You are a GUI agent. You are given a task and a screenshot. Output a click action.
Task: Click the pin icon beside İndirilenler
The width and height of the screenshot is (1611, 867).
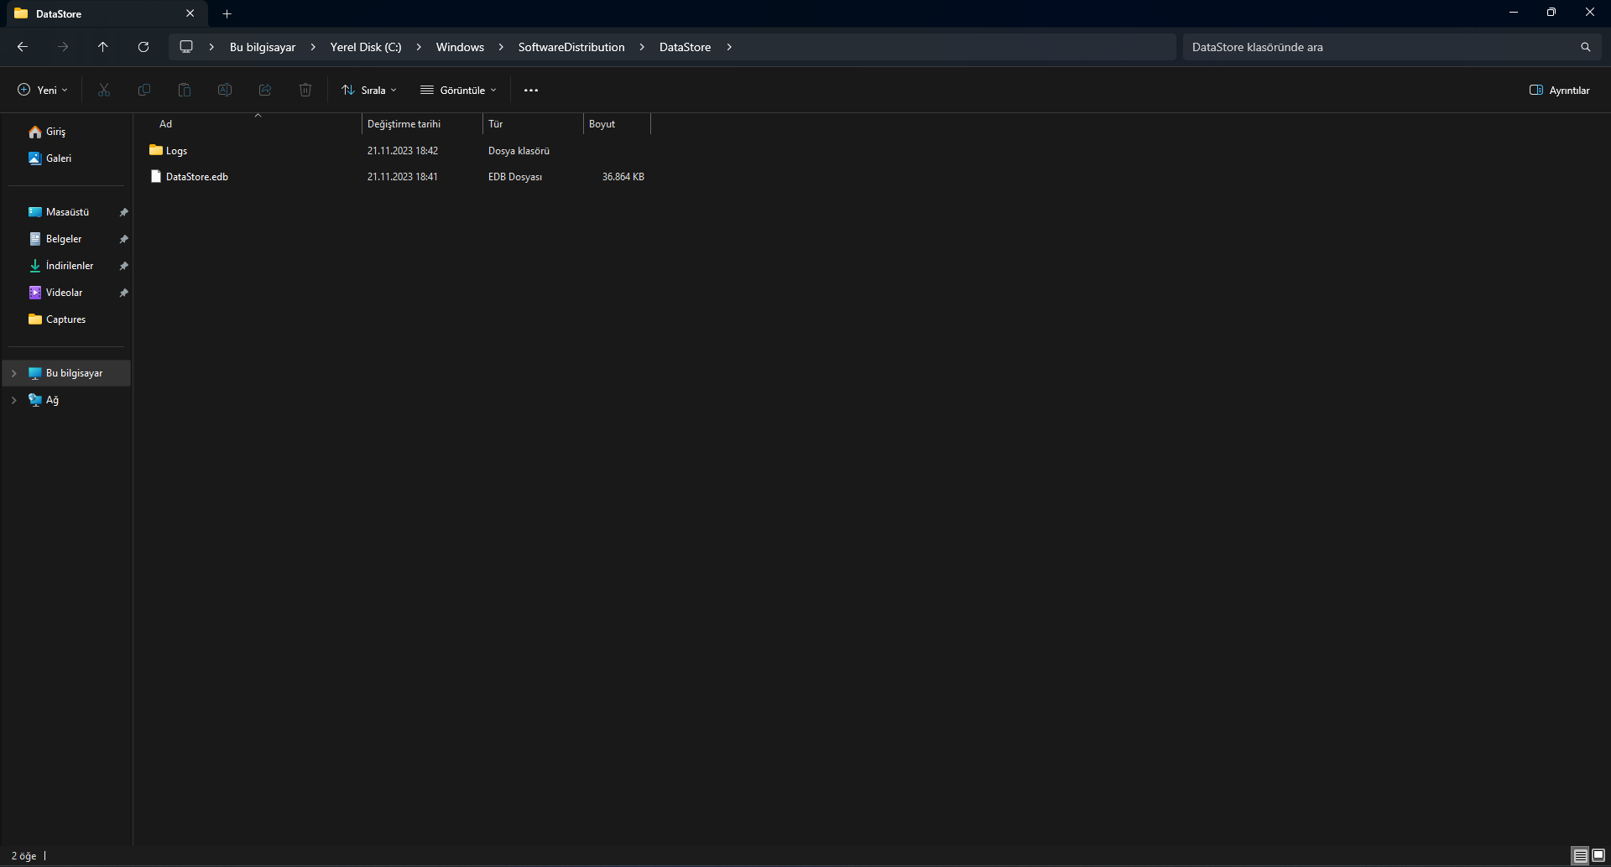(x=123, y=266)
